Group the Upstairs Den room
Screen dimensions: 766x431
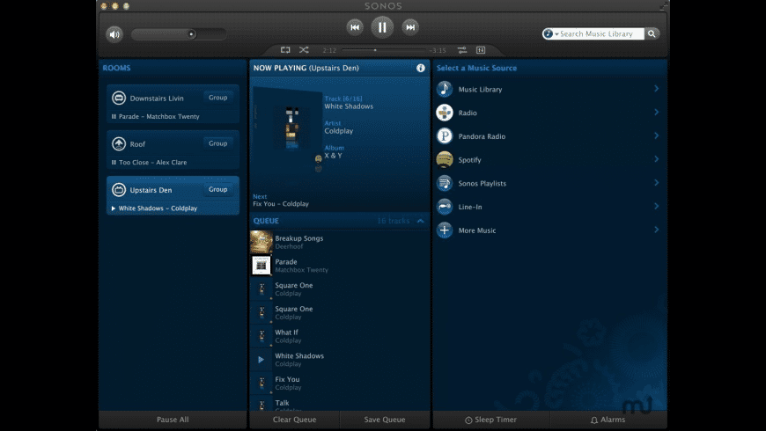click(217, 189)
